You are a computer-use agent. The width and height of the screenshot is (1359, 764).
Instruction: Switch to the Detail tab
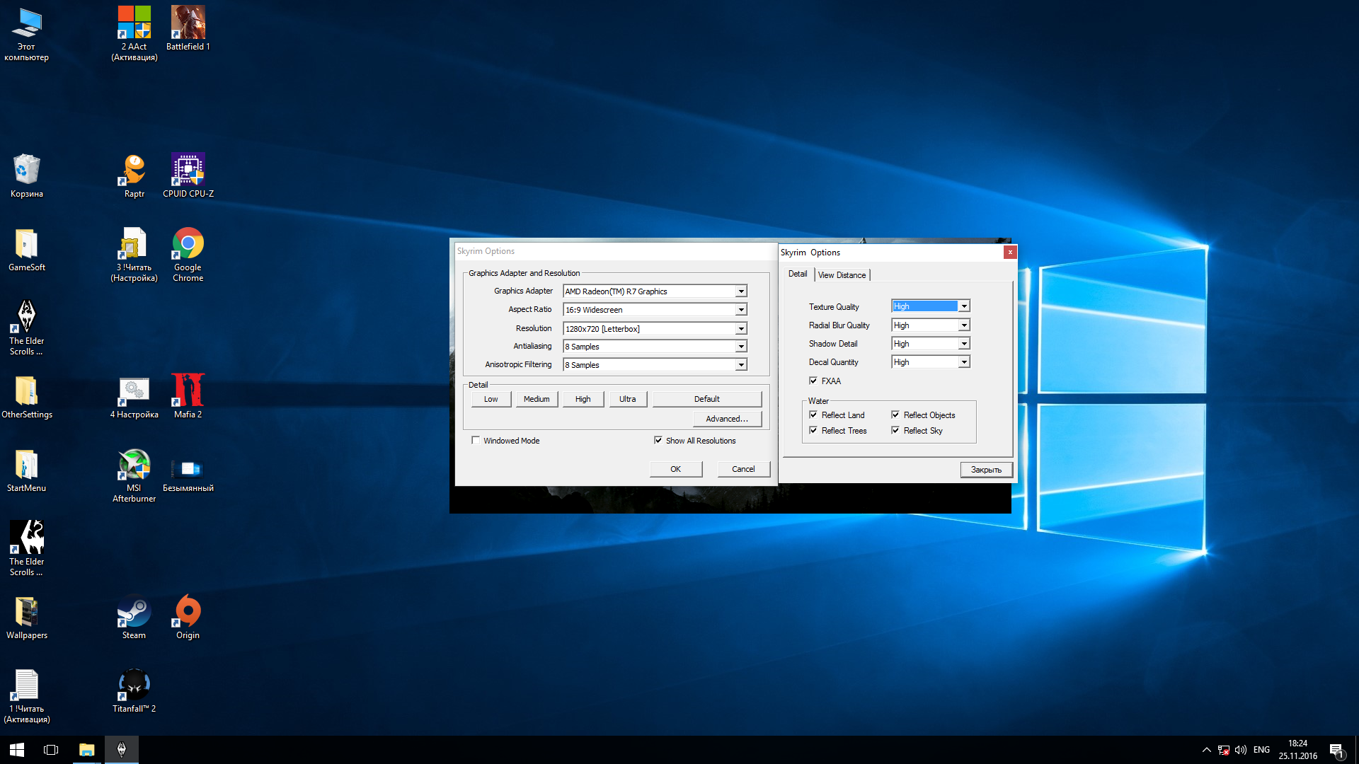pos(798,274)
